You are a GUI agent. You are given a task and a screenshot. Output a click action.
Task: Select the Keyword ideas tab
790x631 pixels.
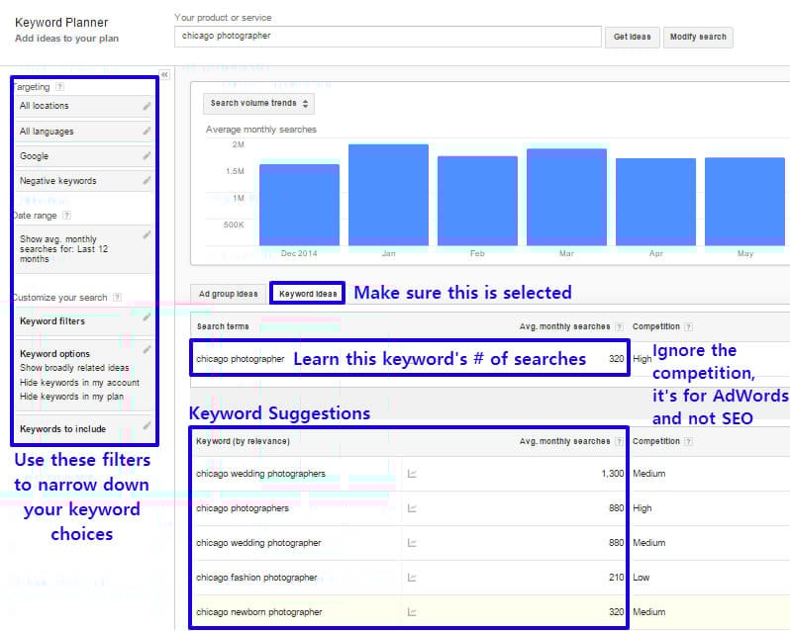click(x=308, y=294)
